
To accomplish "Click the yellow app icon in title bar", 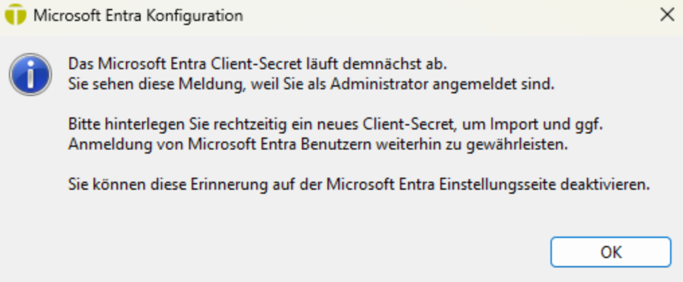I will pos(15,15).
